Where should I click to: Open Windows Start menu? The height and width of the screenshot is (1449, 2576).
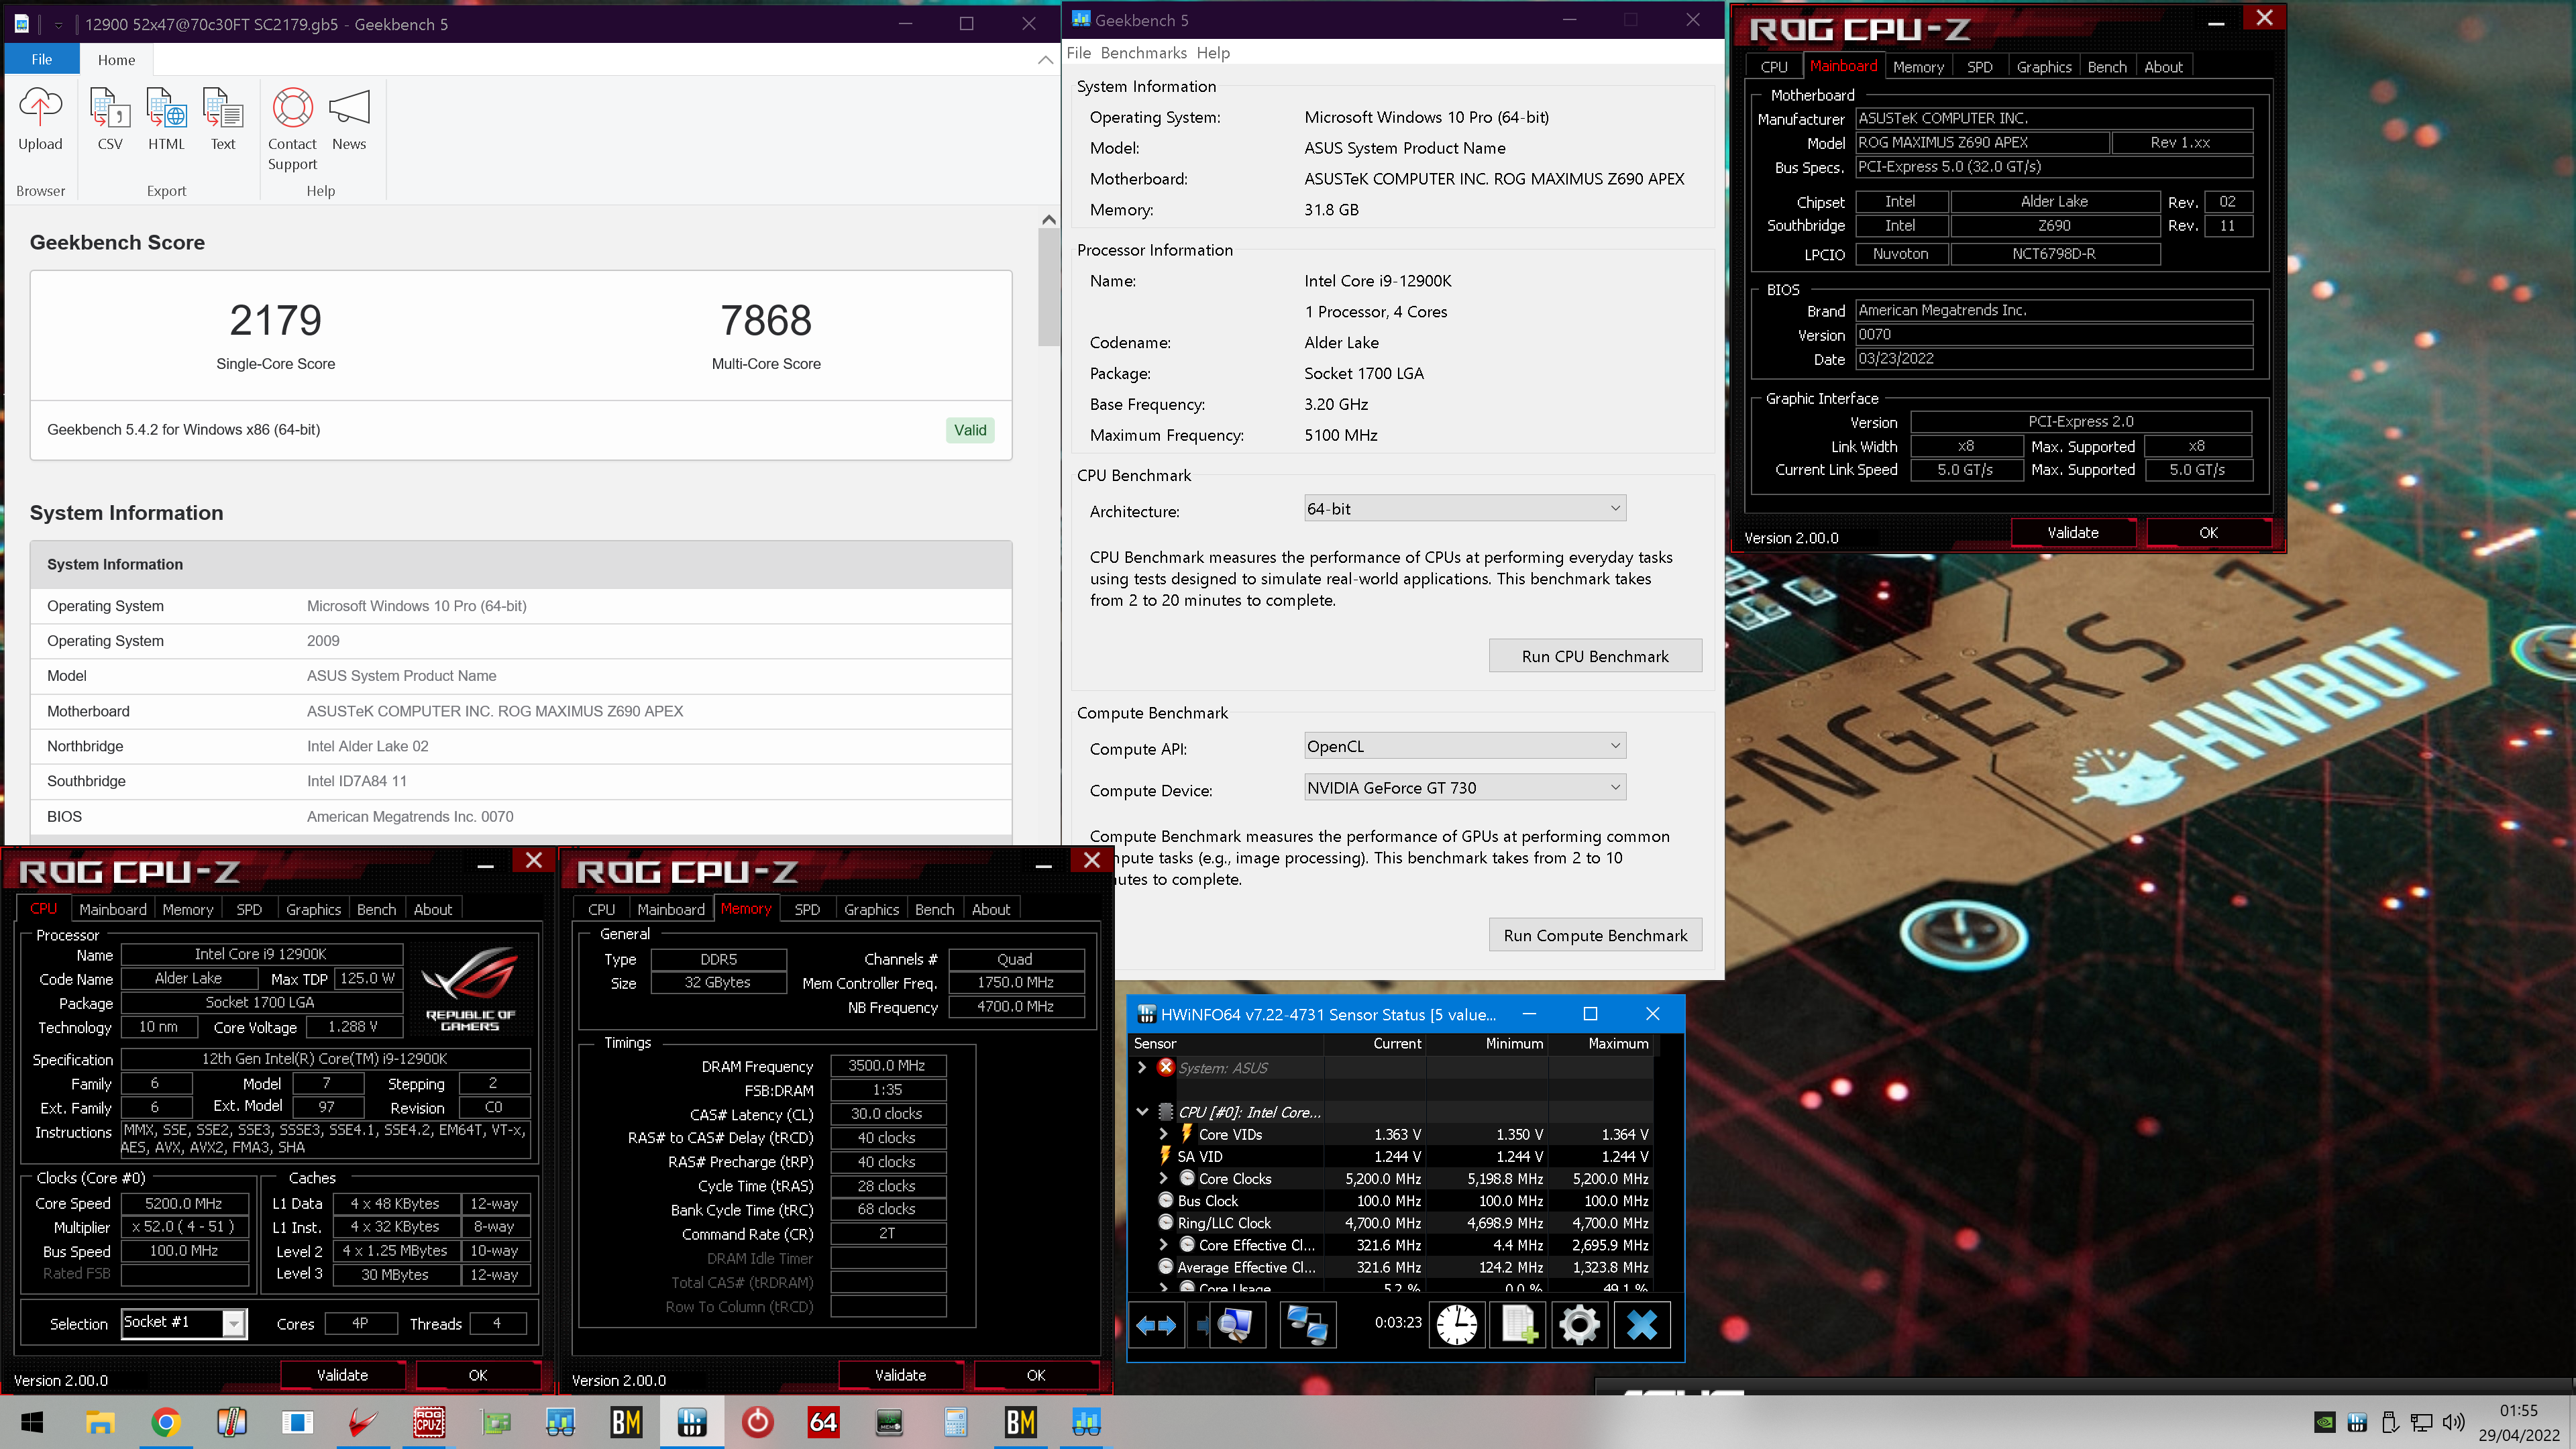32,1422
